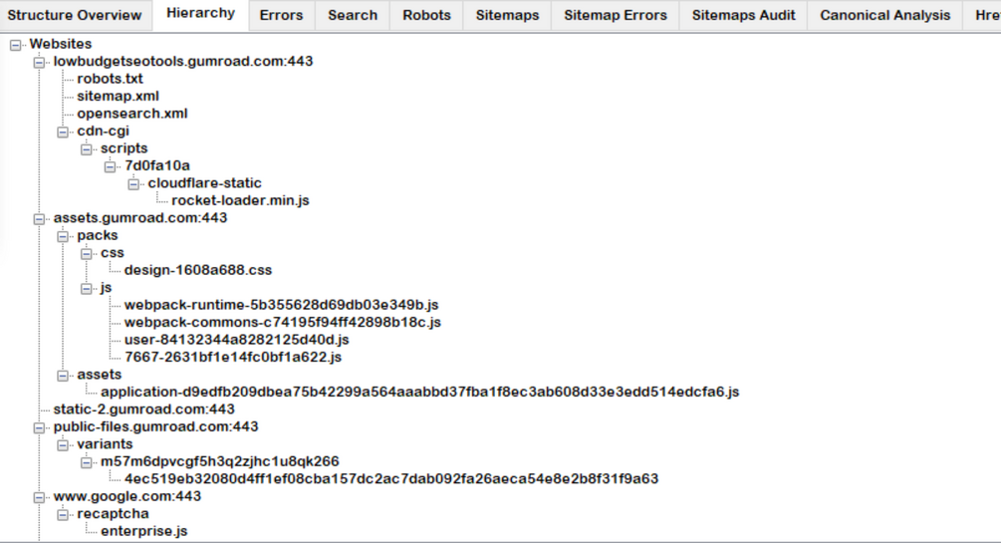Collapse lowbudgetseotools.gumroad.com:443 node
Viewport: 1001px width, 543px height.
[39, 62]
